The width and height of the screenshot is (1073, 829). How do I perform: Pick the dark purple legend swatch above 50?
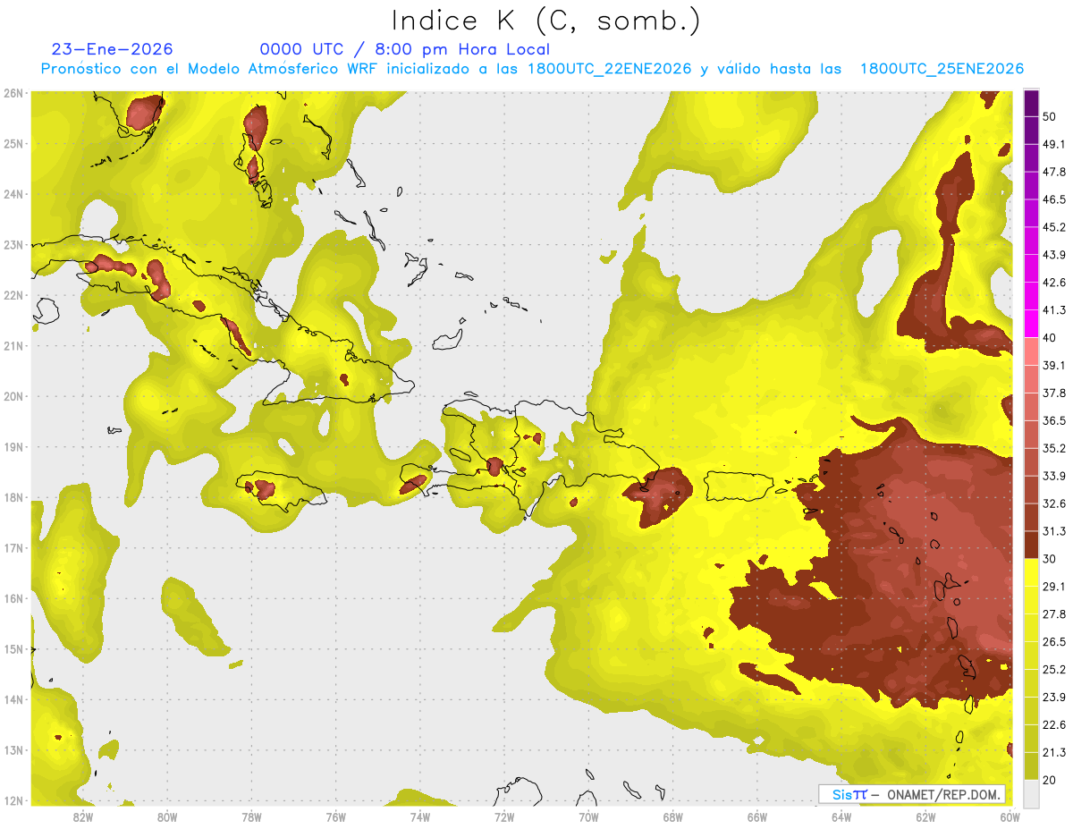click(1032, 103)
